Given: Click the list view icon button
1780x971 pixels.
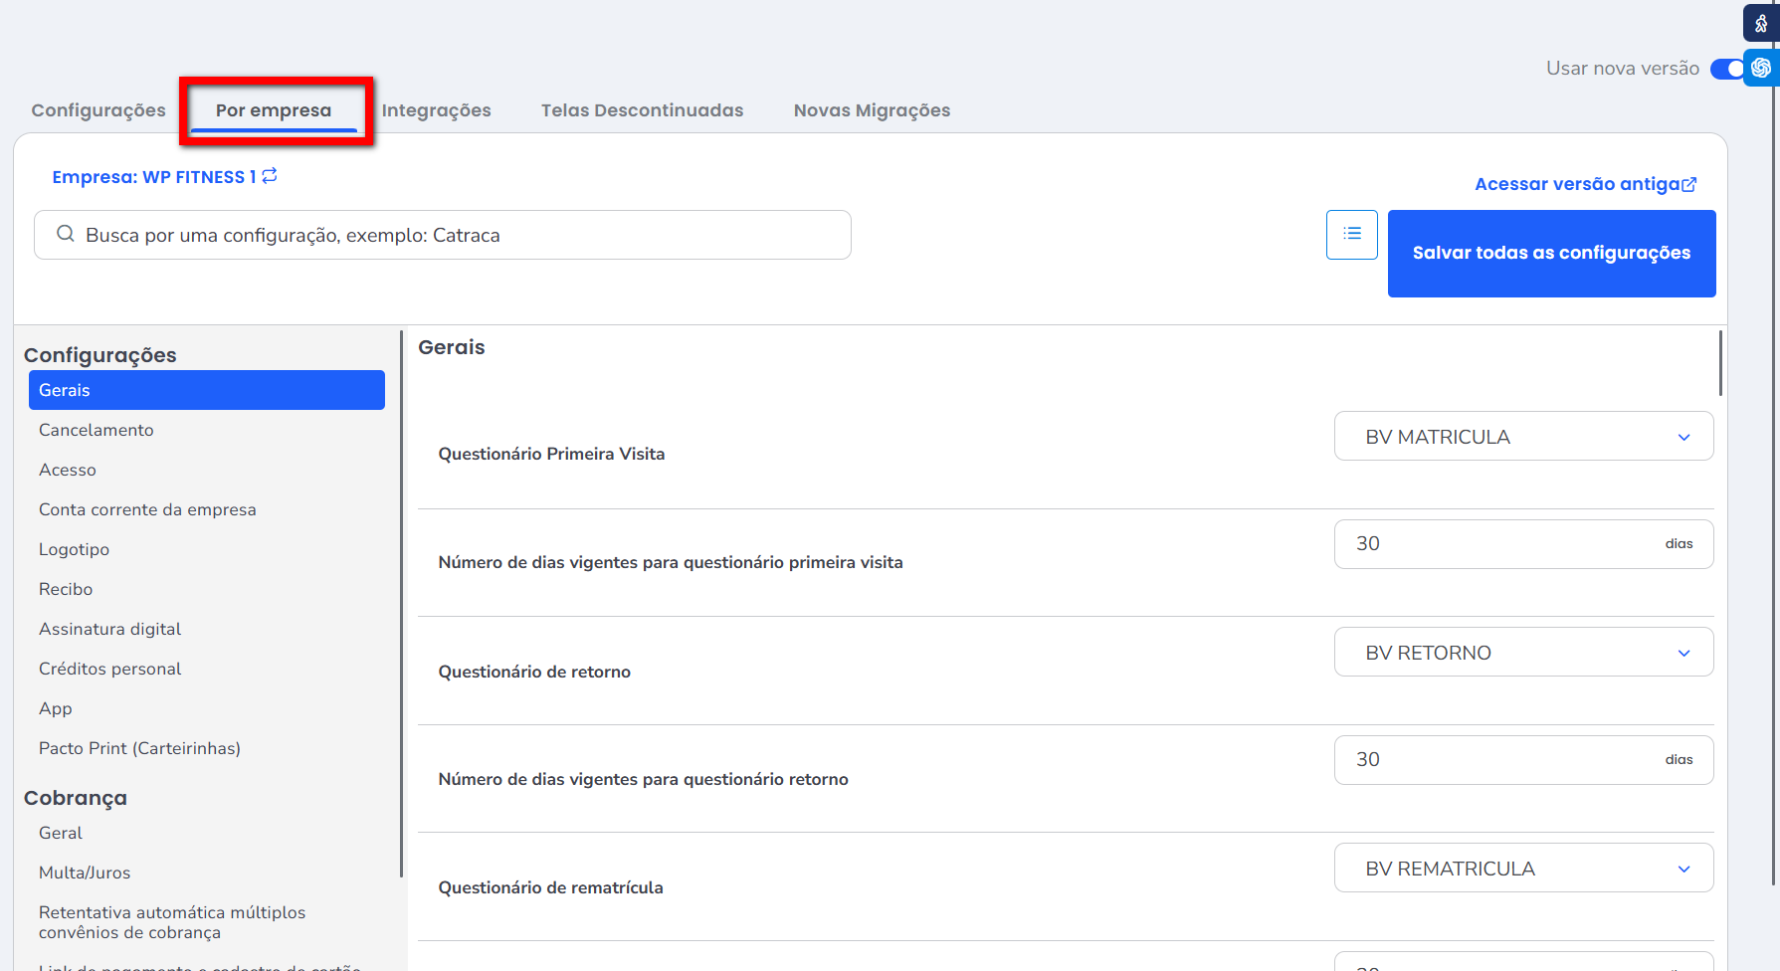Looking at the screenshot, I should pyautogui.click(x=1351, y=235).
